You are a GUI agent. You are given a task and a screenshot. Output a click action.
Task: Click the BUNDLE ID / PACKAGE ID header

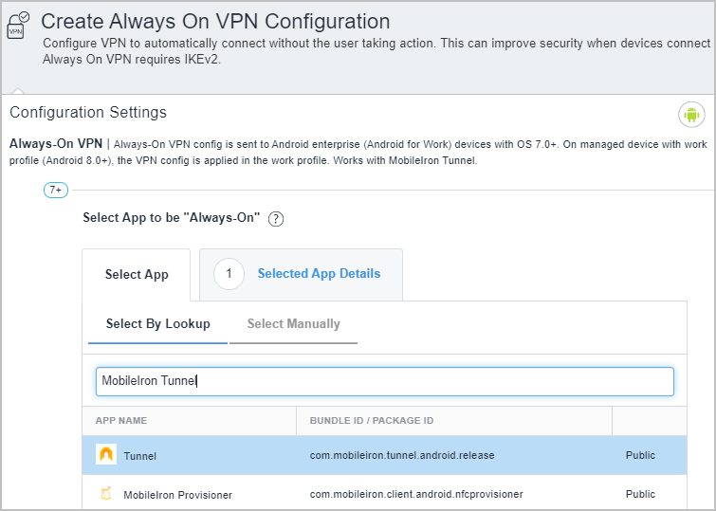[x=372, y=421]
